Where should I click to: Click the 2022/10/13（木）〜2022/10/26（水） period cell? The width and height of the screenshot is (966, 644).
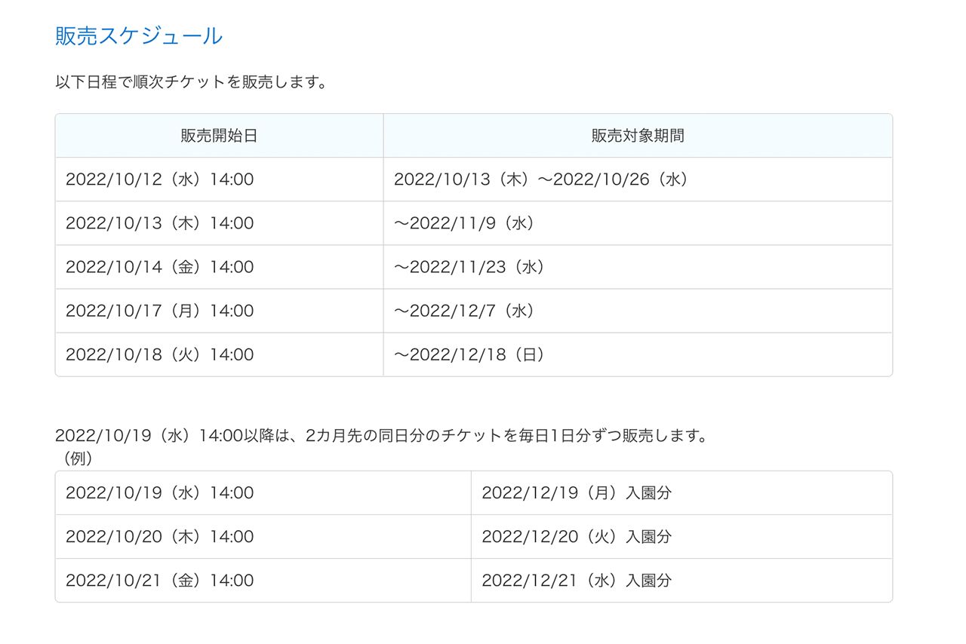tap(541, 179)
